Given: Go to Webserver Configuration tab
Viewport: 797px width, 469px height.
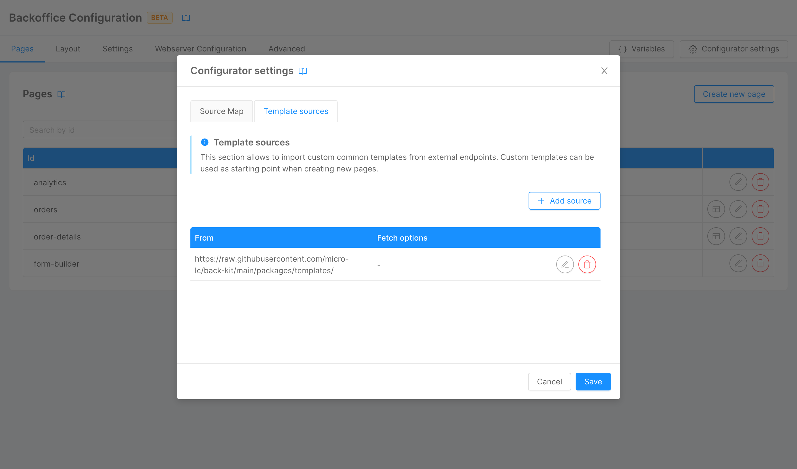Looking at the screenshot, I should click(x=200, y=49).
